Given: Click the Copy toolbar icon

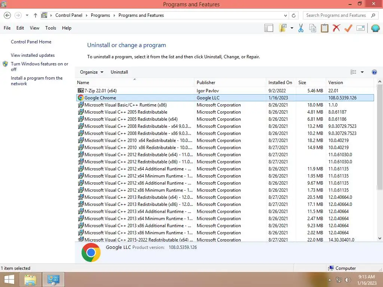Looking at the screenshot, I should [313, 28].
